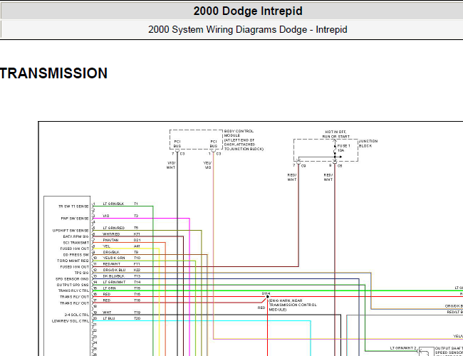Click "TRANS RLY OUT" label at pin 17
Viewport: 463px width, 356px height.
click(74, 303)
